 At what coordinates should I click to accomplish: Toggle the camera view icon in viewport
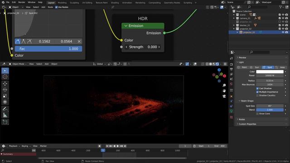pyautogui.click(x=224, y=96)
